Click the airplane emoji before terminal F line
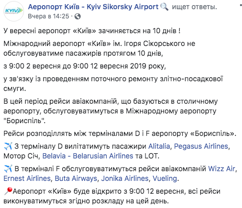The image size is (242, 208). [x=8, y=169]
